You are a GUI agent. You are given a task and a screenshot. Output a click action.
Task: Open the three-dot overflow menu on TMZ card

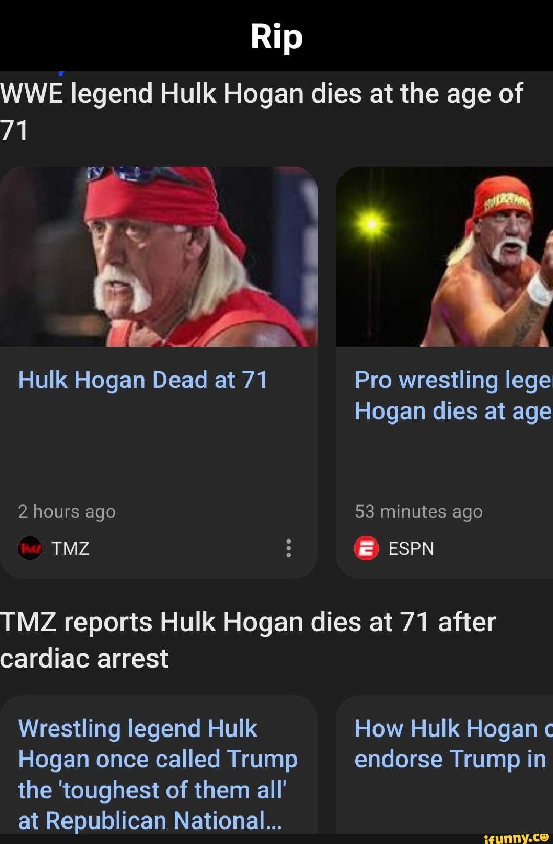click(288, 549)
